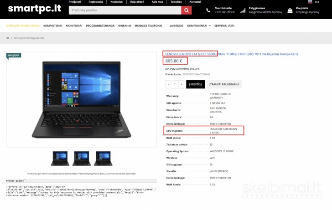This screenshot has height=210, width=332.
Task: Click the NAUJIENA badge
Action: click(14, 56)
